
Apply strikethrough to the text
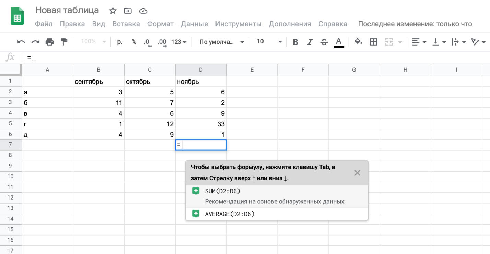click(x=324, y=42)
